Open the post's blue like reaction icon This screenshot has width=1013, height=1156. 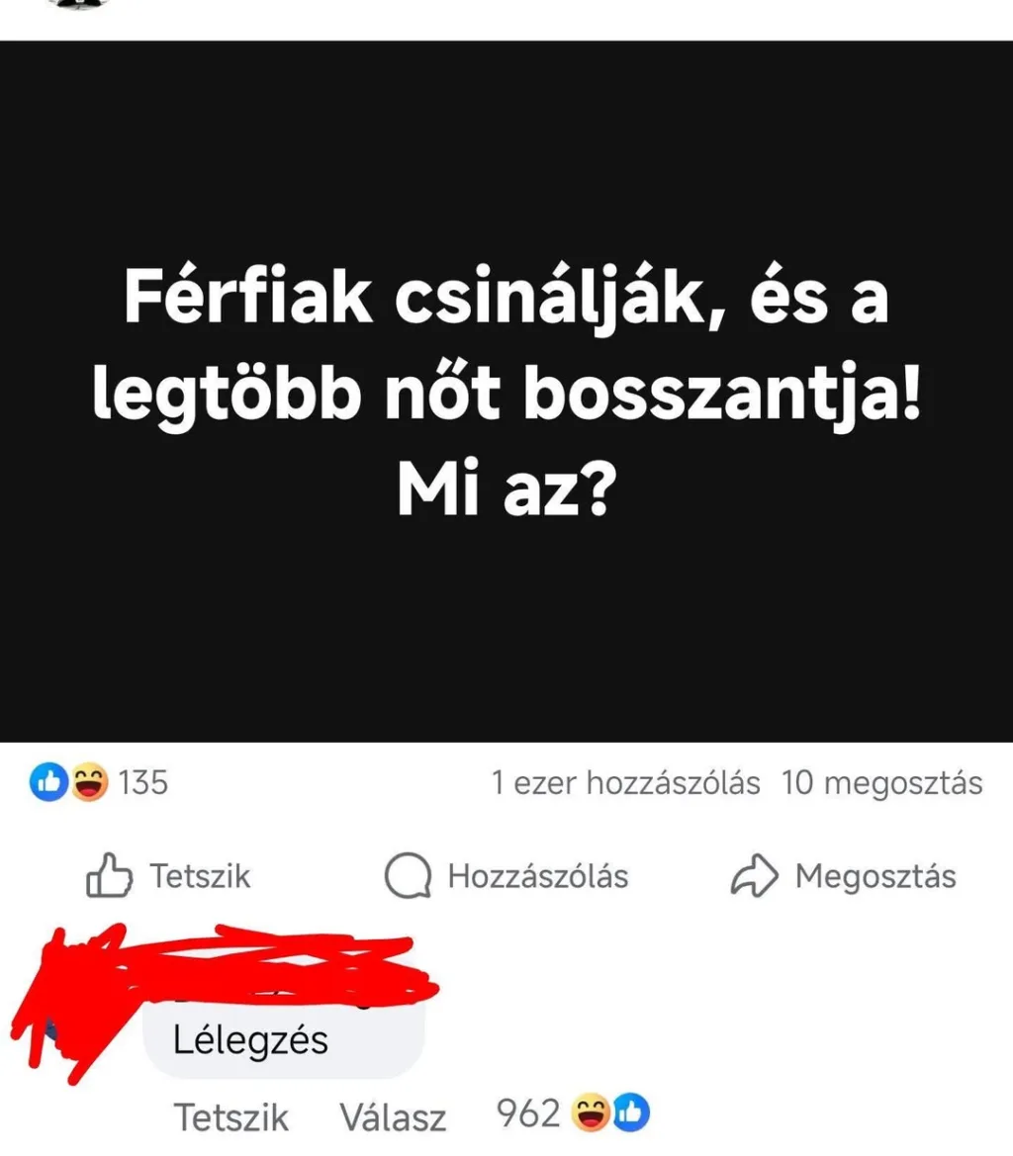coord(48,782)
